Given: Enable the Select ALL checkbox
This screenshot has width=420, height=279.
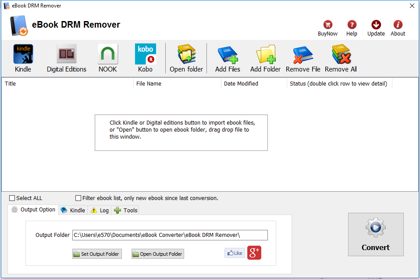Looking at the screenshot, I should pyautogui.click(x=12, y=198).
